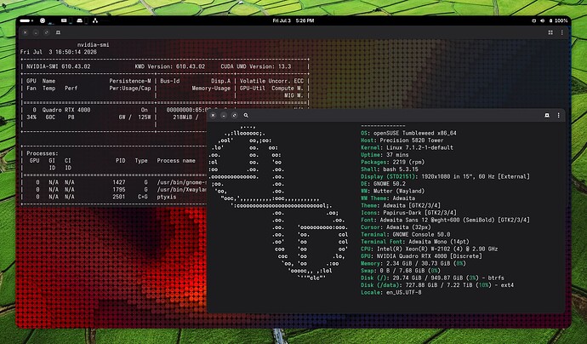Click PID 1427 in processes table
This screenshot has height=344, width=587.
pyautogui.click(x=119, y=182)
